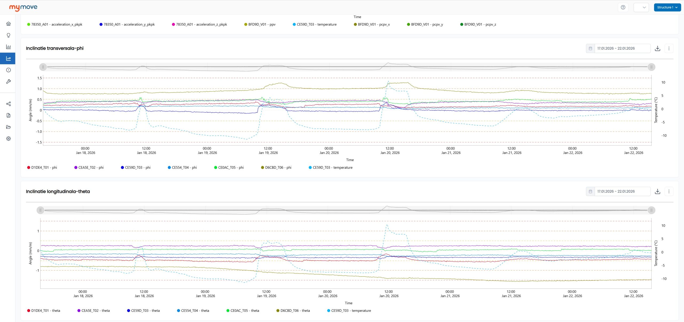Select the active line chart sidebar tab
Screen dimensions: 684x322
(x=9, y=58)
